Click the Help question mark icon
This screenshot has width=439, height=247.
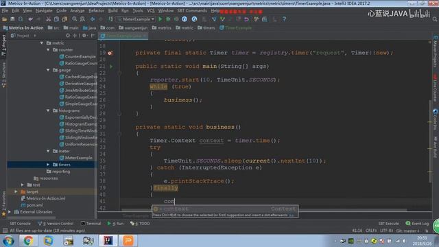284,19
